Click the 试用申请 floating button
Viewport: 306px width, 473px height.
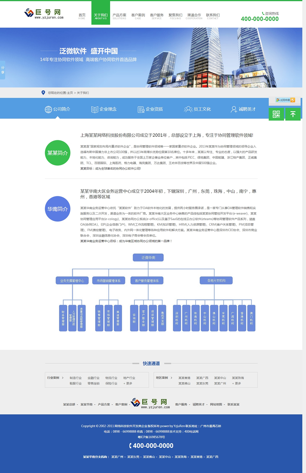tap(285, 100)
